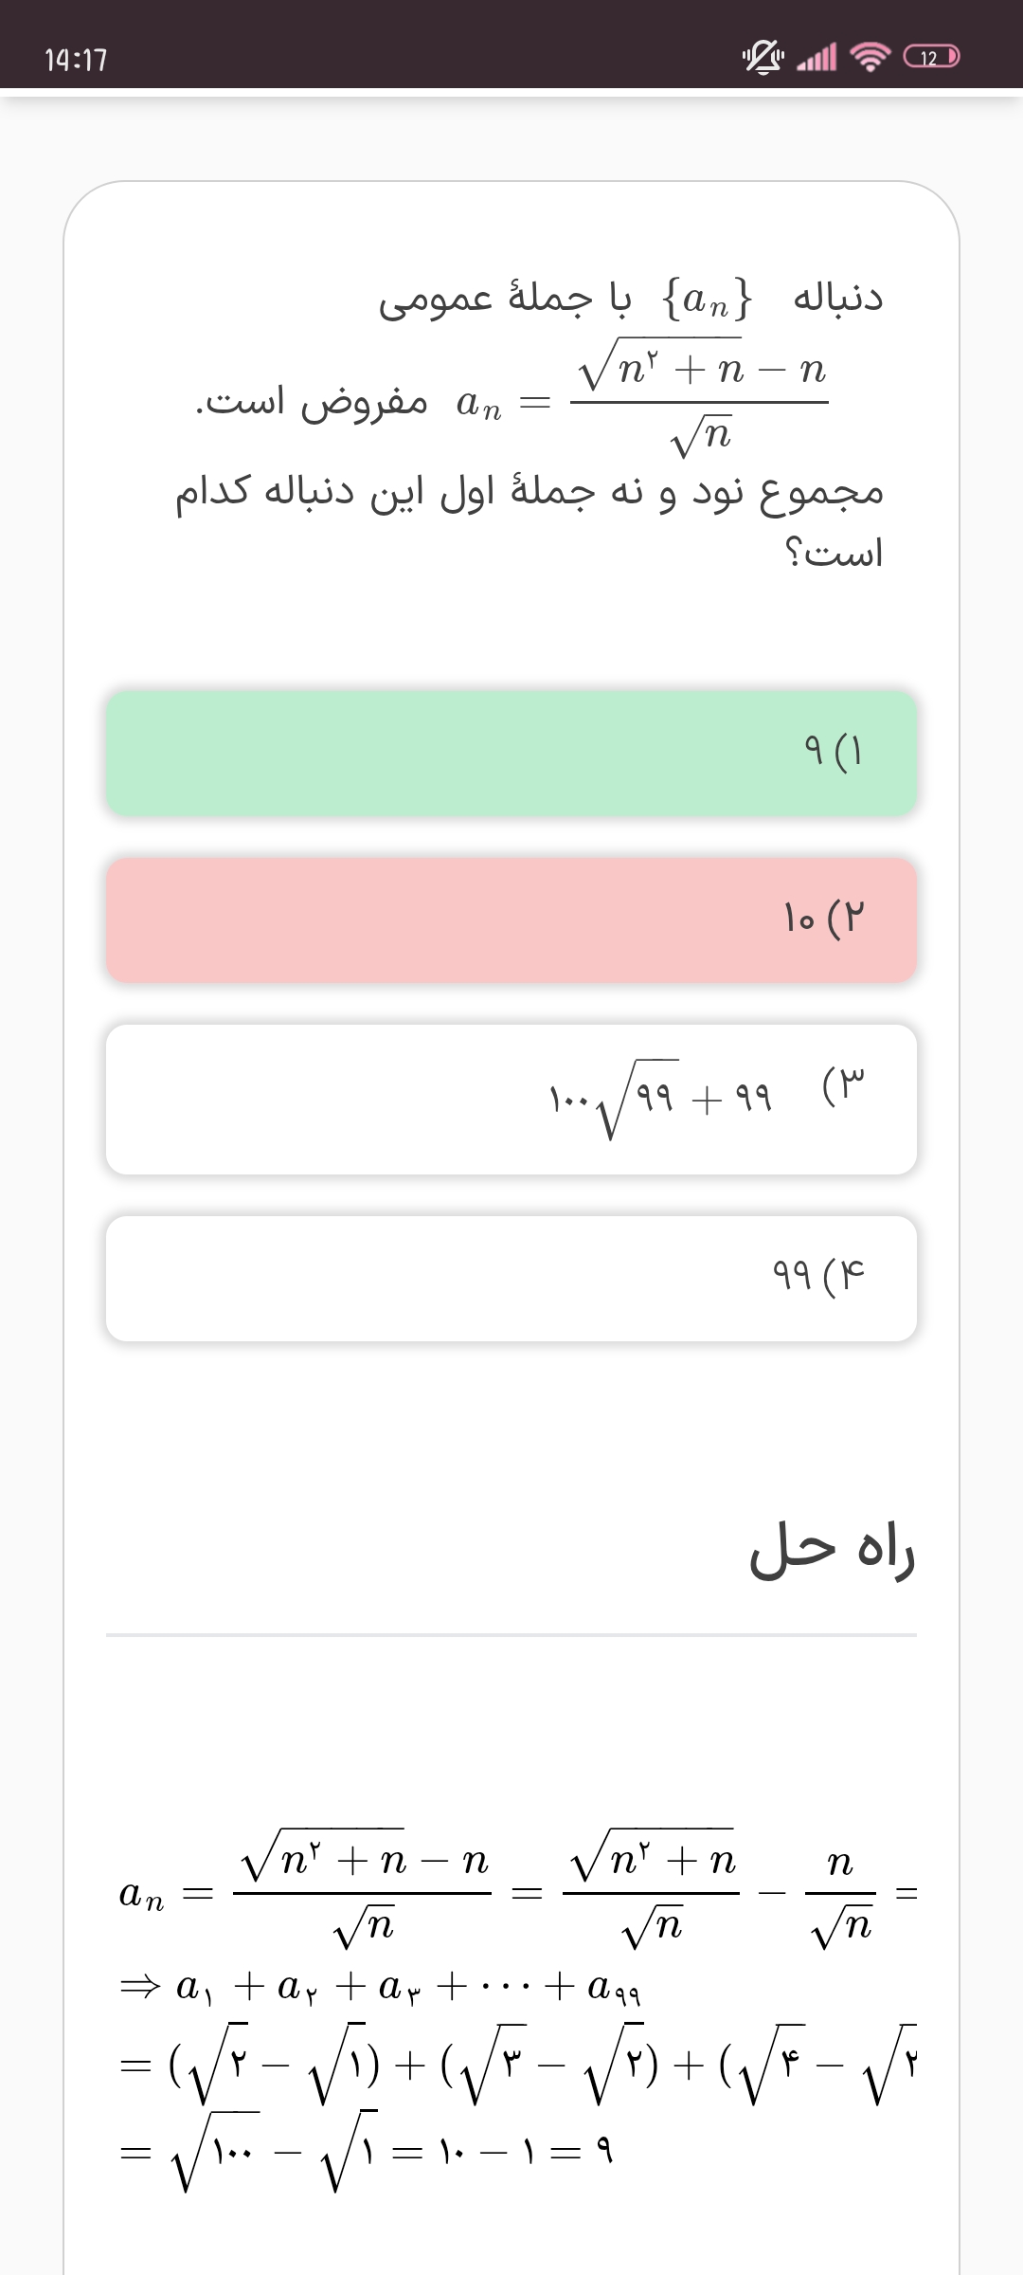Select the green answer option ۱) ۹
1023x2275 pixels.
511,754
